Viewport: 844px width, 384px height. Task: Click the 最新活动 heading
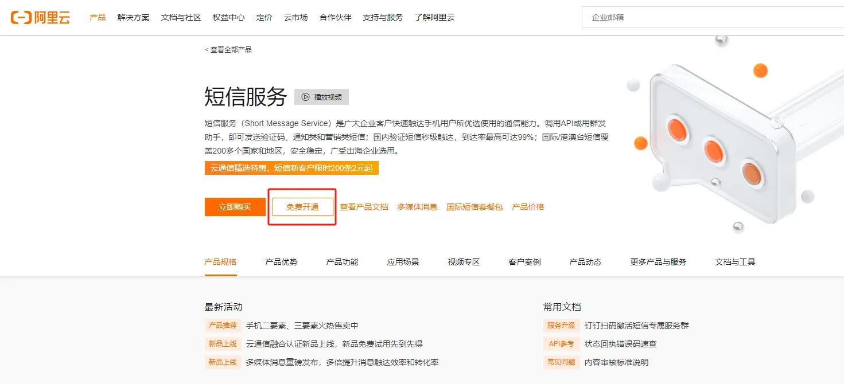pos(223,307)
